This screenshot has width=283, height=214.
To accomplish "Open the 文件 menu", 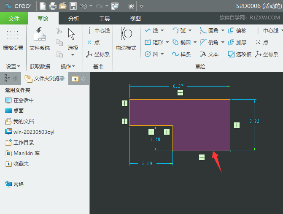I will [14, 19].
